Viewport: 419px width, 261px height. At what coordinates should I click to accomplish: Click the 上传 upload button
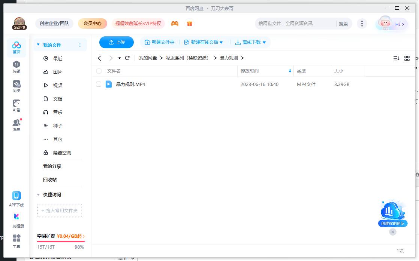click(116, 42)
